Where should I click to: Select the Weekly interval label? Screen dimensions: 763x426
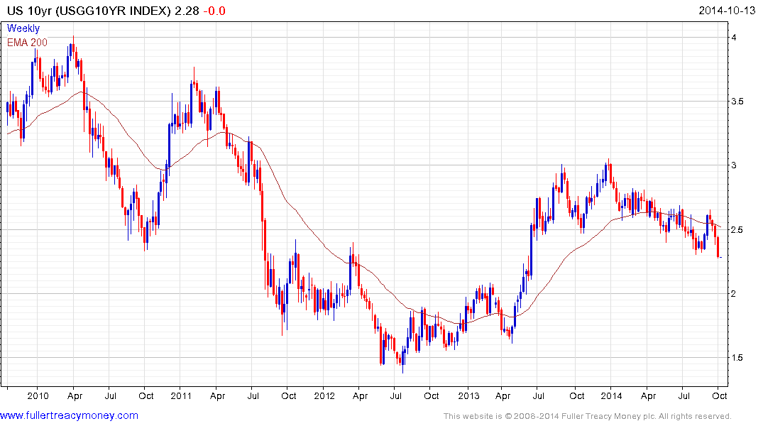(23, 28)
